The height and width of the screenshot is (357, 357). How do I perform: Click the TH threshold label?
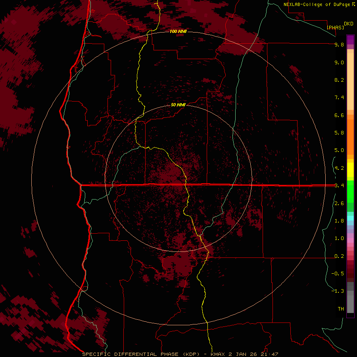(341, 309)
